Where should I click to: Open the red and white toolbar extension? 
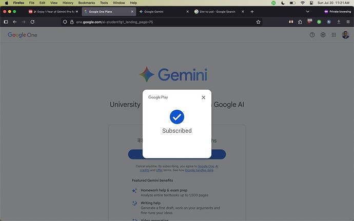click(x=291, y=22)
